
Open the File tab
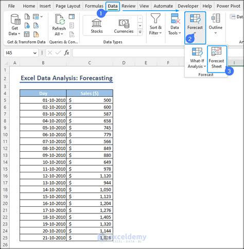(11, 6)
